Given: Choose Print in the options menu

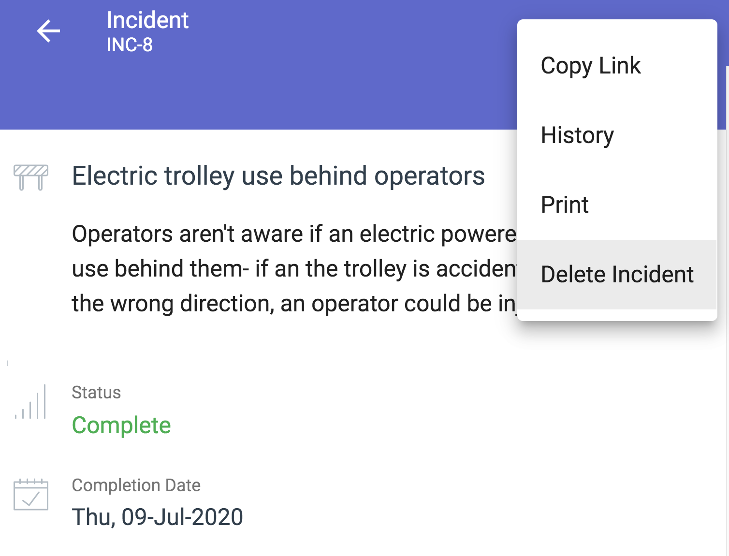Looking at the screenshot, I should click(565, 205).
